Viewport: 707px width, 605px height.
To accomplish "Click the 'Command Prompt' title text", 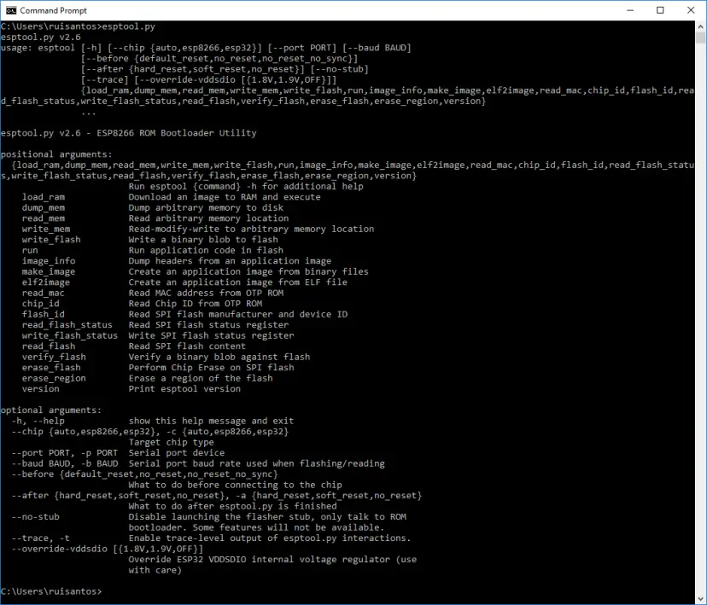I will [x=53, y=10].
